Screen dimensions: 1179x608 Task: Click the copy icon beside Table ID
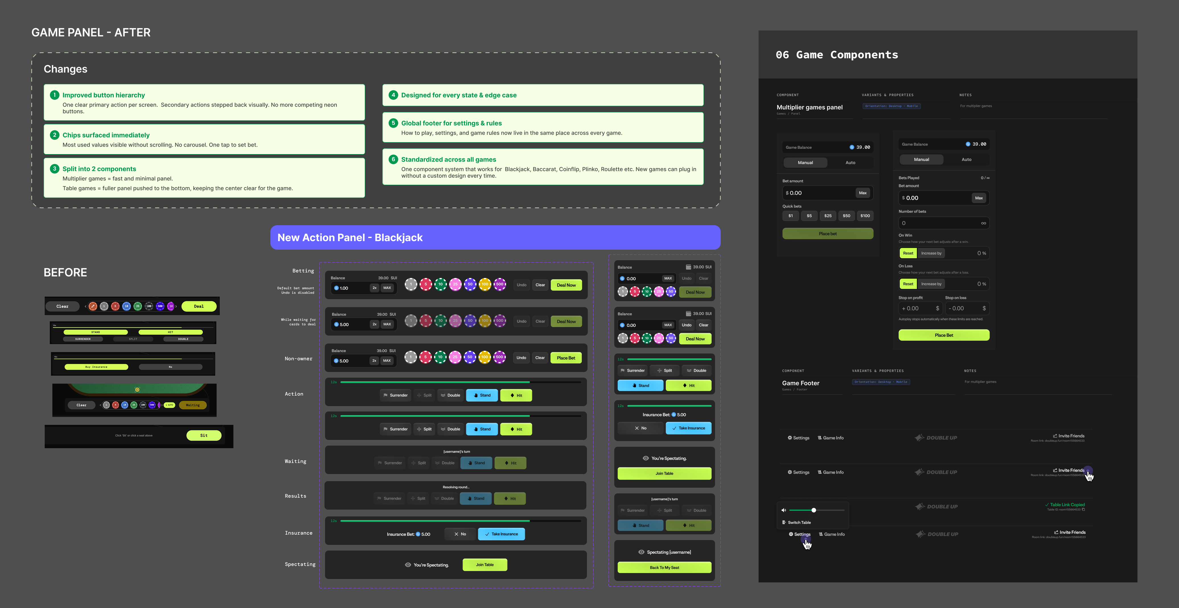(x=1083, y=509)
